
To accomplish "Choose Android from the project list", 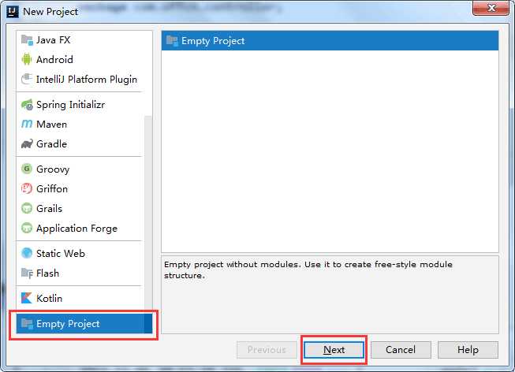I will tap(80, 59).
